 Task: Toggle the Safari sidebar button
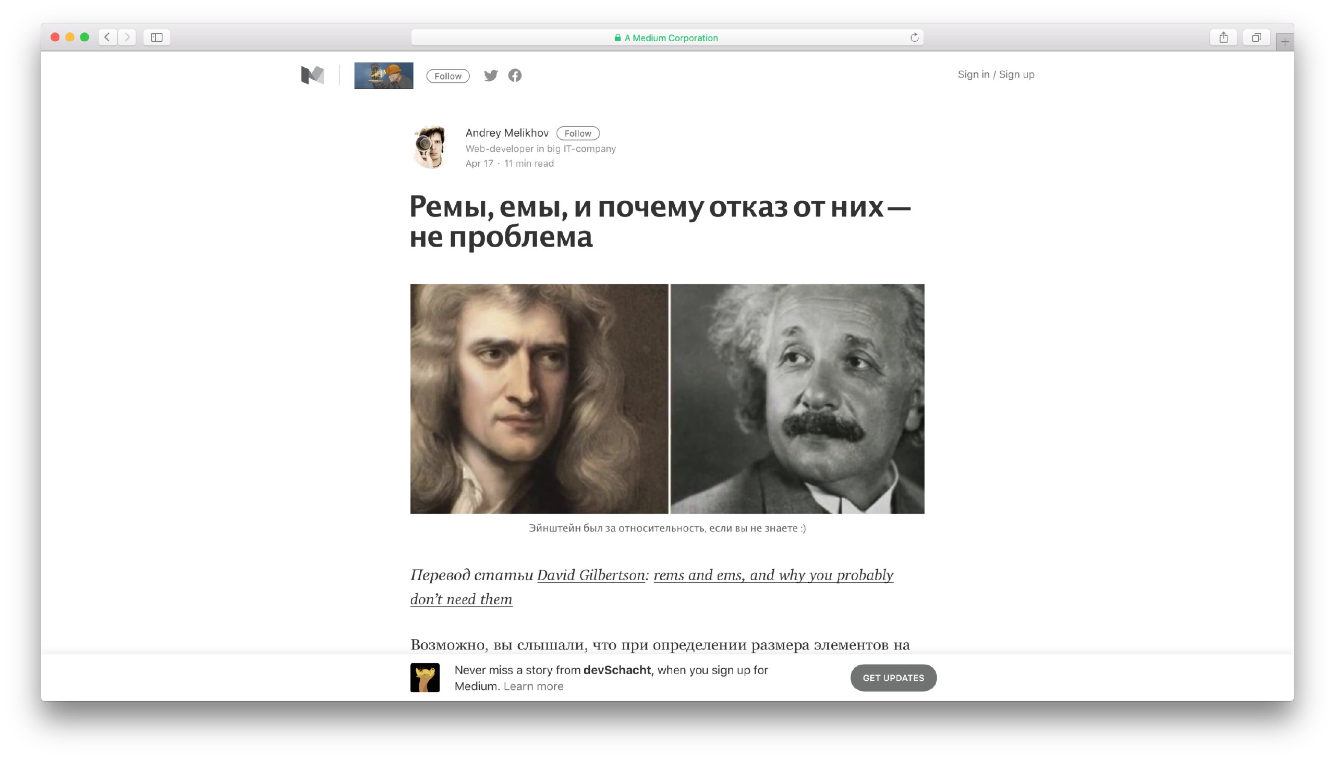[x=156, y=37]
